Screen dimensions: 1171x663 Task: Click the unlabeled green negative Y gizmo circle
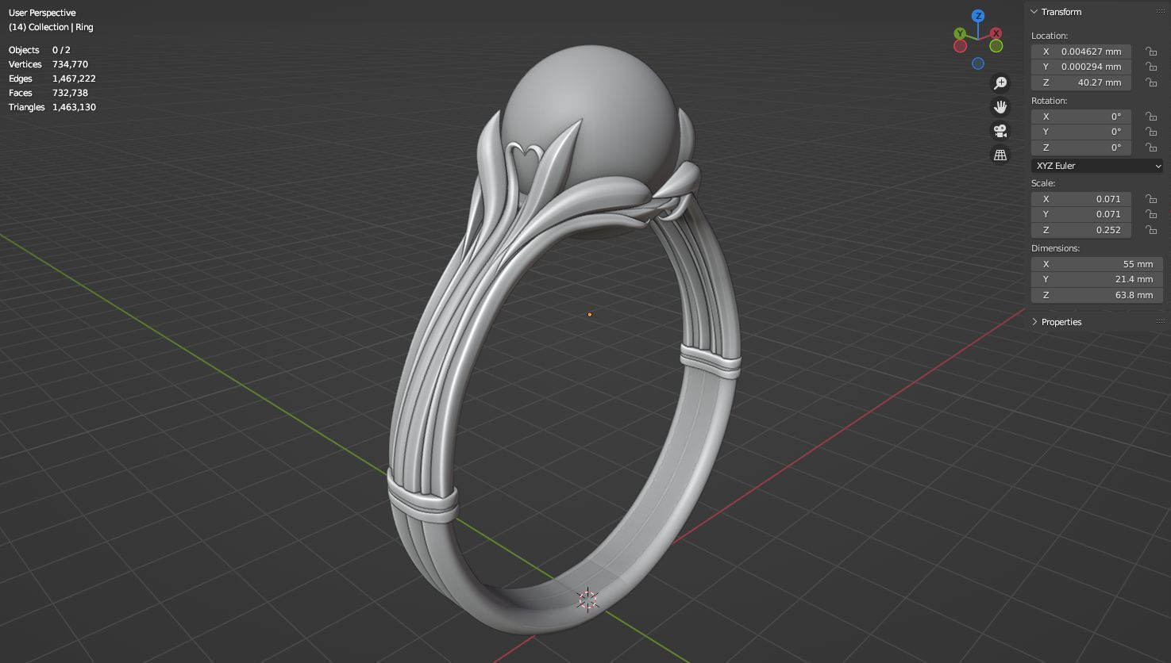click(996, 46)
